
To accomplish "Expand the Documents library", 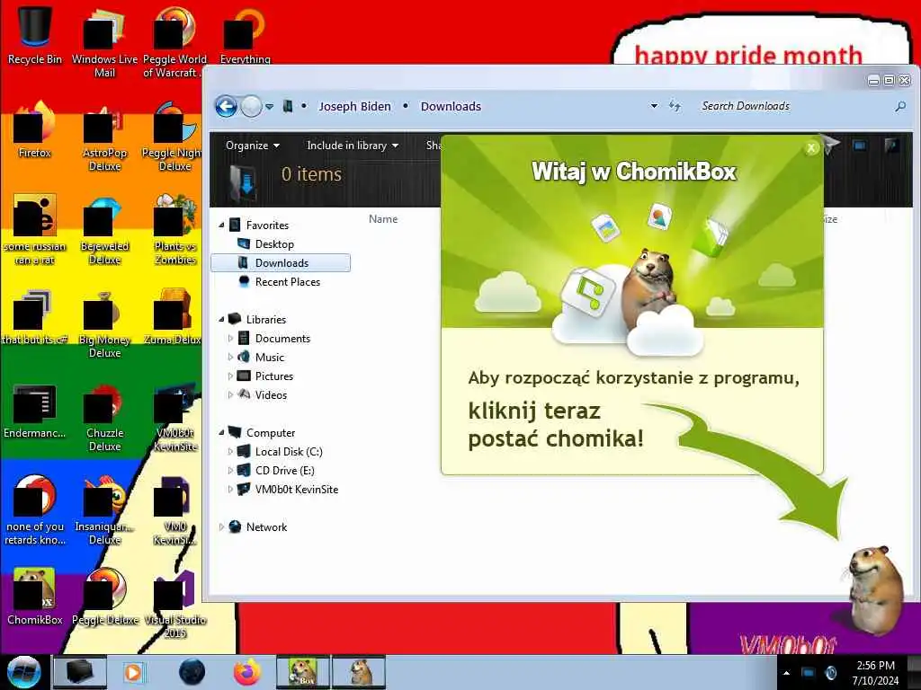I will 230,339.
